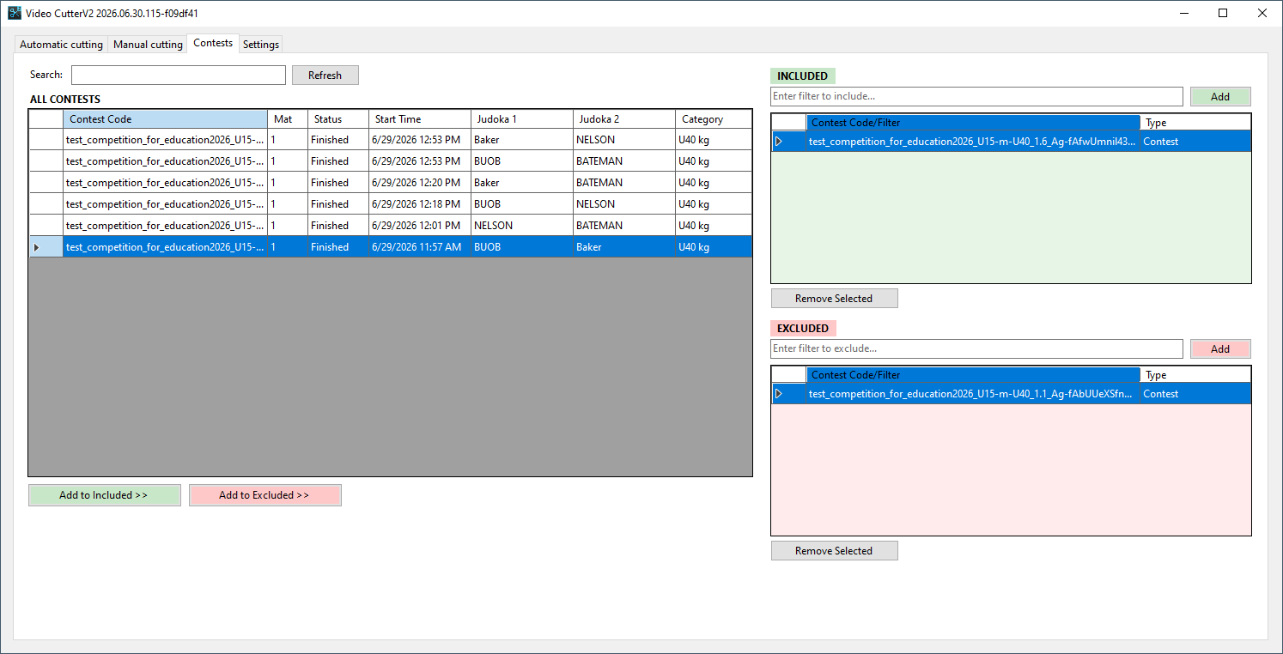Click Add to Included button
The height and width of the screenshot is (654, 1283).
pos(104,495)
